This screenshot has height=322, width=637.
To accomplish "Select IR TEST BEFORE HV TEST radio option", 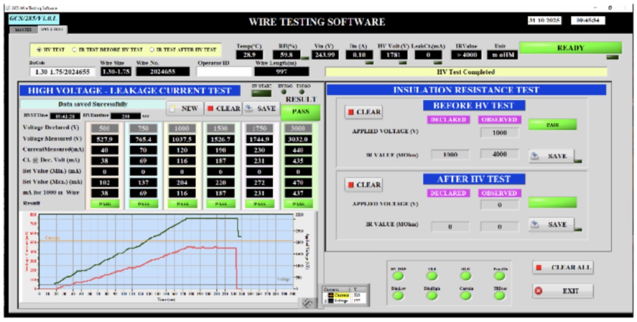I will tap(107, 49).
